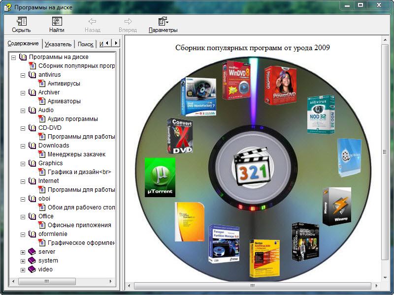Click the help window title bar icon
The height and width of the screenshot is (295, 394).
7,7
